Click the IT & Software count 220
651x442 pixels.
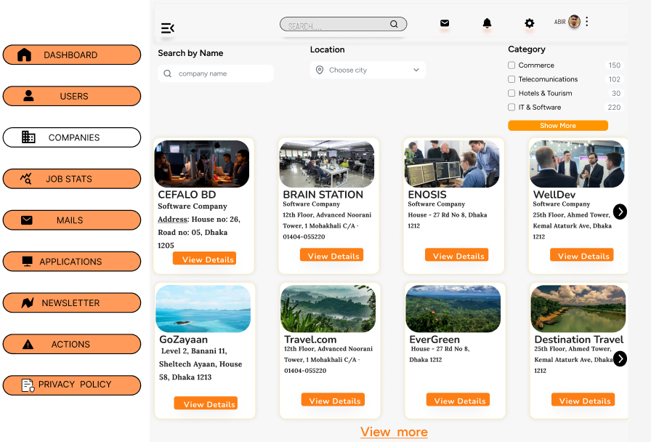pos(615,107)
